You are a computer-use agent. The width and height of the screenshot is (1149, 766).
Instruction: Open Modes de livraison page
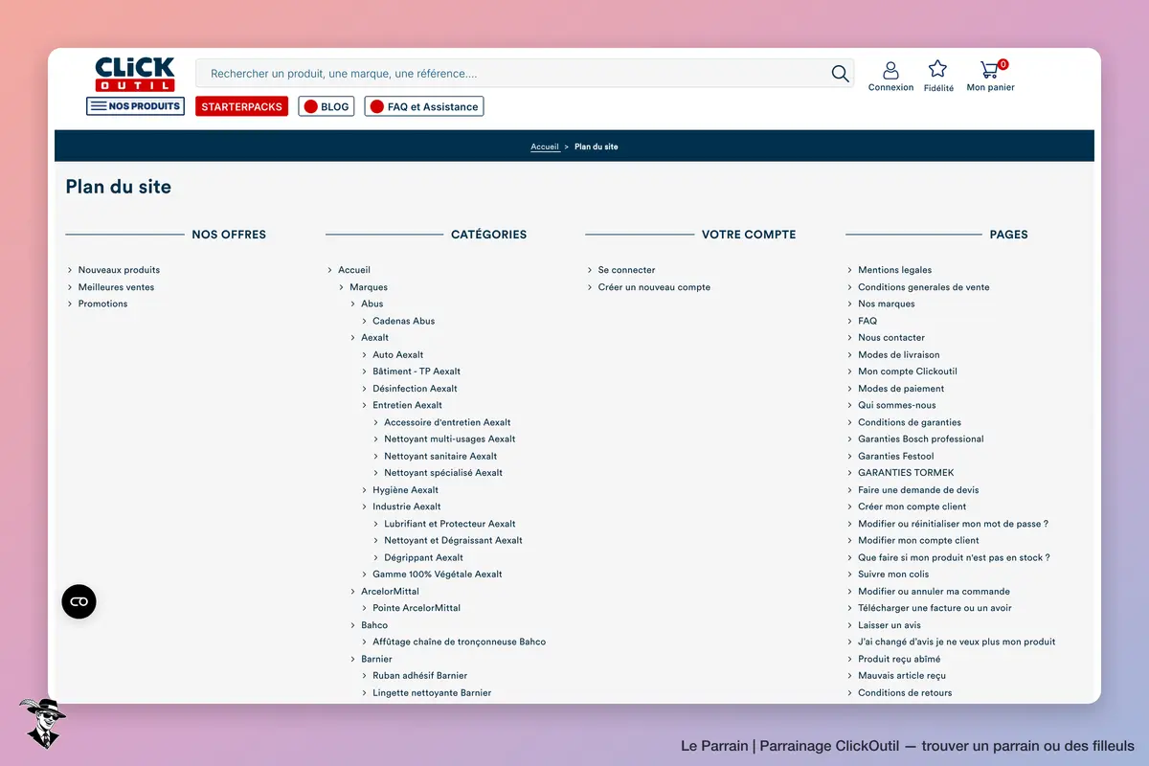pyautogui.click(x=899, y=354)
